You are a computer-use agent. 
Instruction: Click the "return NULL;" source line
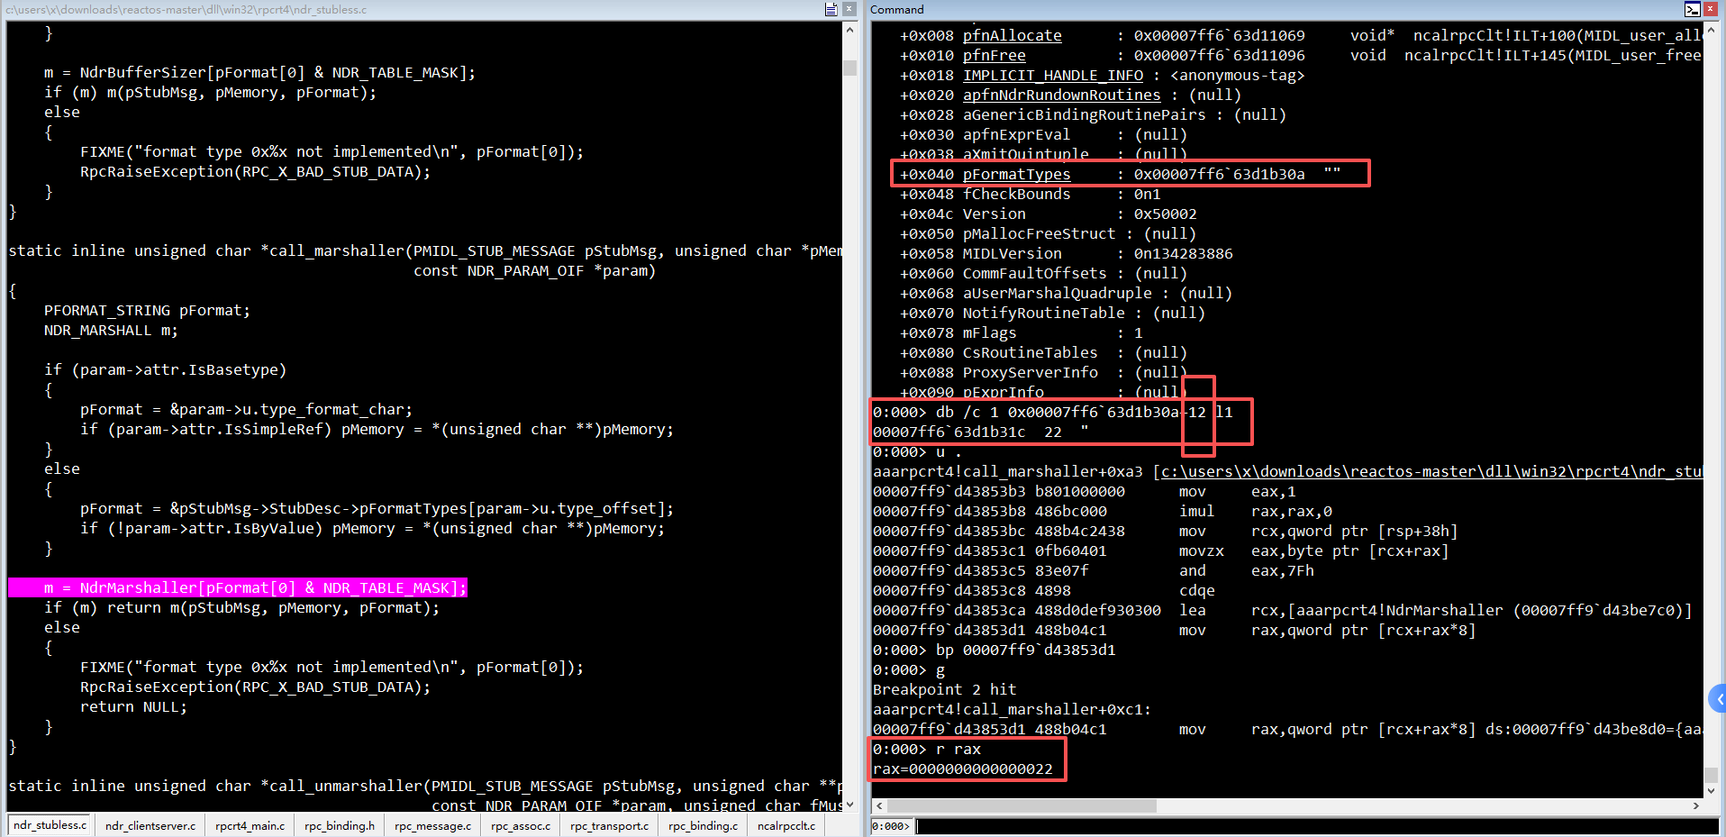[x=133, y=707]
